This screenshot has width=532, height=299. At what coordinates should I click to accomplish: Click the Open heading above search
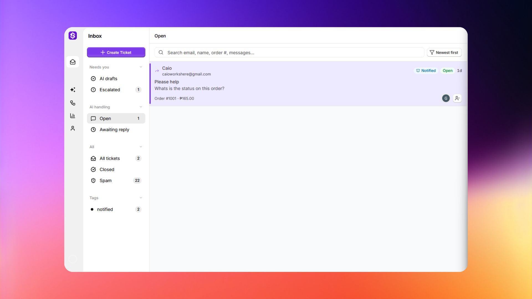pyautogui.click(x=160, y=36)
